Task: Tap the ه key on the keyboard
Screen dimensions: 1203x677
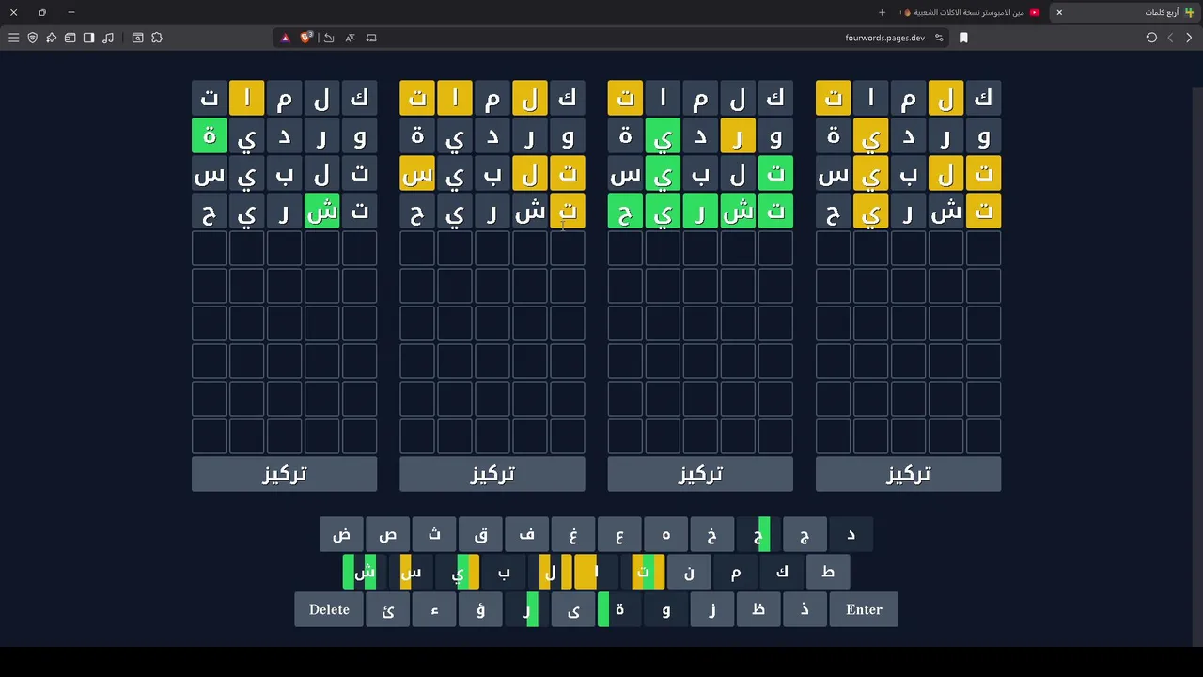Action: (x=665, y=534)
